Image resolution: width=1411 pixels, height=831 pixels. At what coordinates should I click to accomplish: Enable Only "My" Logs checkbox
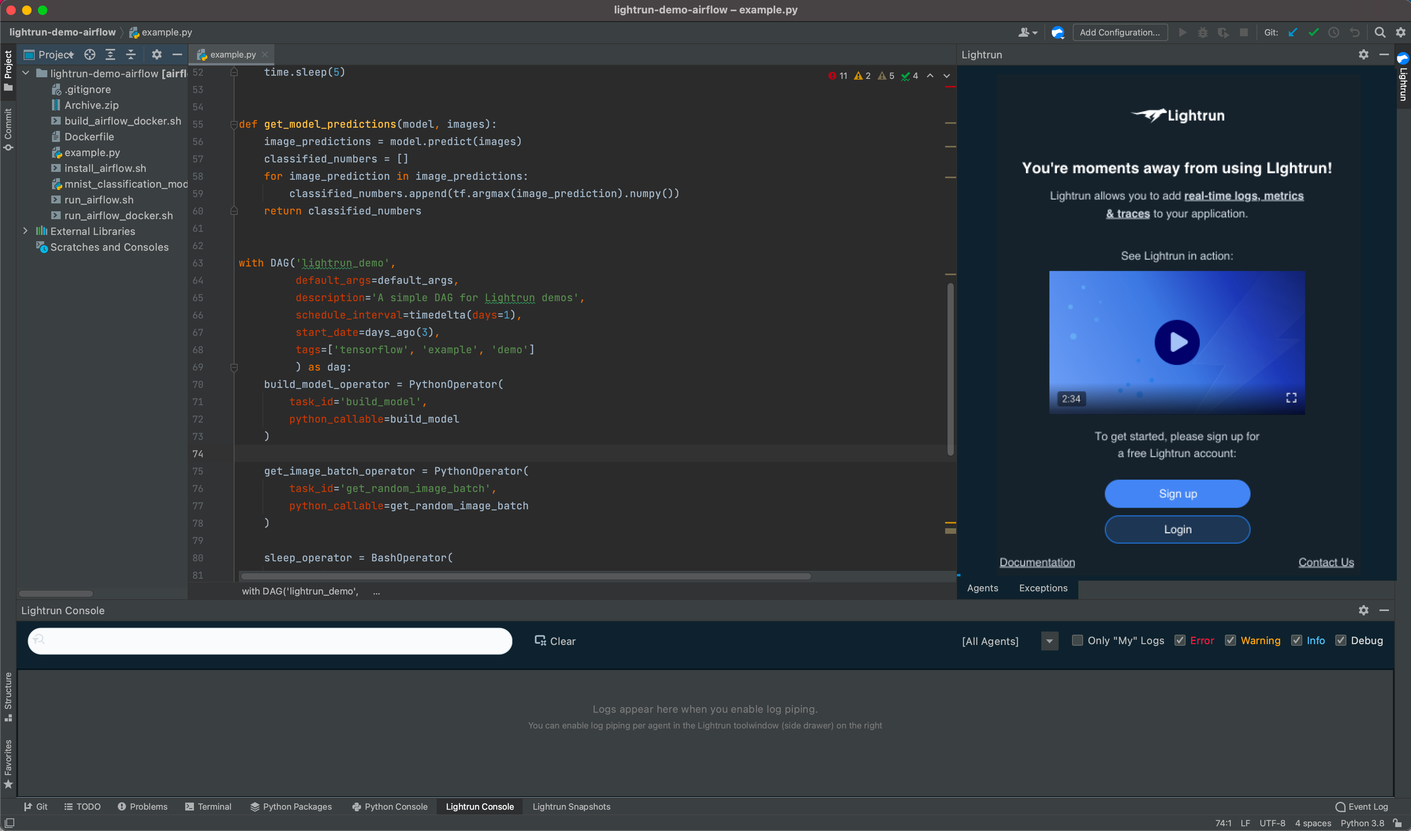(x=1077, y=640)
